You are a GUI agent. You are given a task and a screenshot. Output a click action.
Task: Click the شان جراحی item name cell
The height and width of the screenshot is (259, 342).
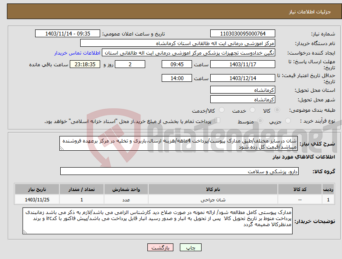click(213, 200)
